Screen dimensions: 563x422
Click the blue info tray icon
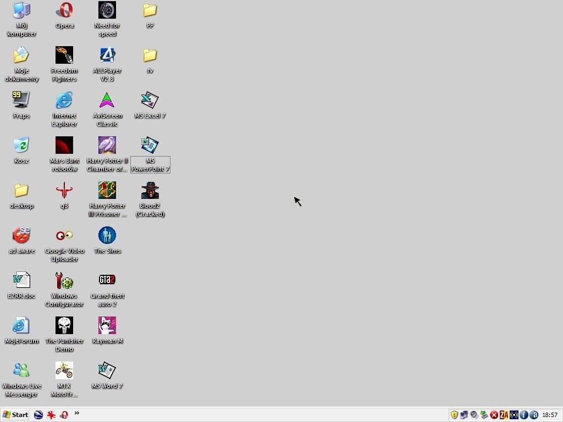click(x=524, y=415)
